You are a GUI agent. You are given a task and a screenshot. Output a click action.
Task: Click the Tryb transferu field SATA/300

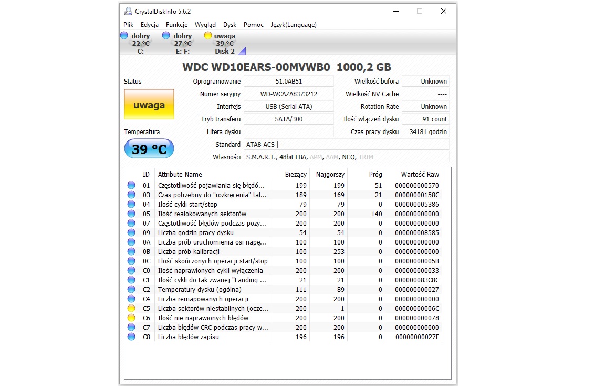(x=289, y=119)
